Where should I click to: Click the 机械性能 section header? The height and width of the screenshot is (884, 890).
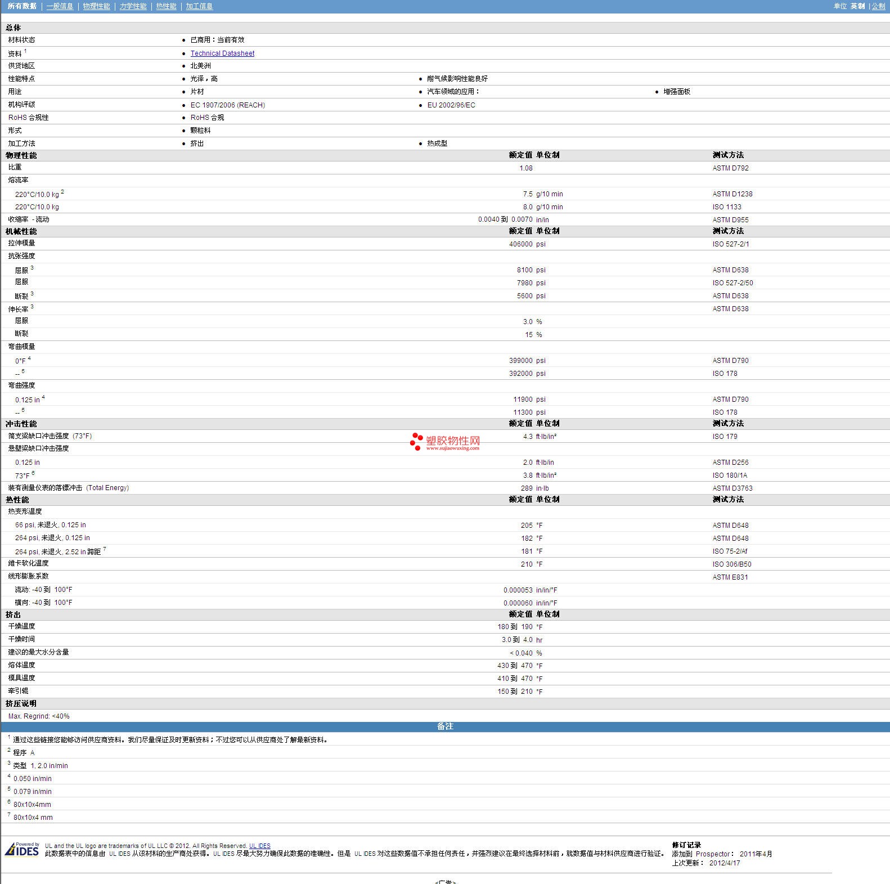coord(21,231)
